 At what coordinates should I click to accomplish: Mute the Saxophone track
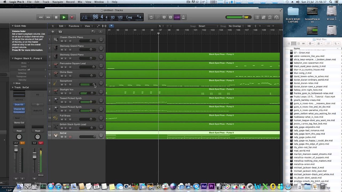click(62, 85)
